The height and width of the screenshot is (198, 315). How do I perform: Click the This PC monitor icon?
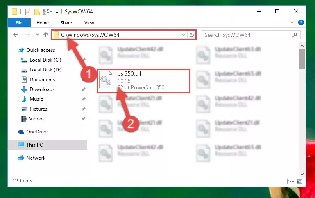click(21, 145)
